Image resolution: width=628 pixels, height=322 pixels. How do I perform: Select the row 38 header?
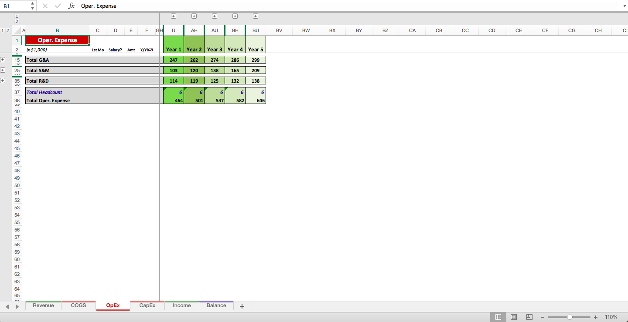(x=17, y=100)
